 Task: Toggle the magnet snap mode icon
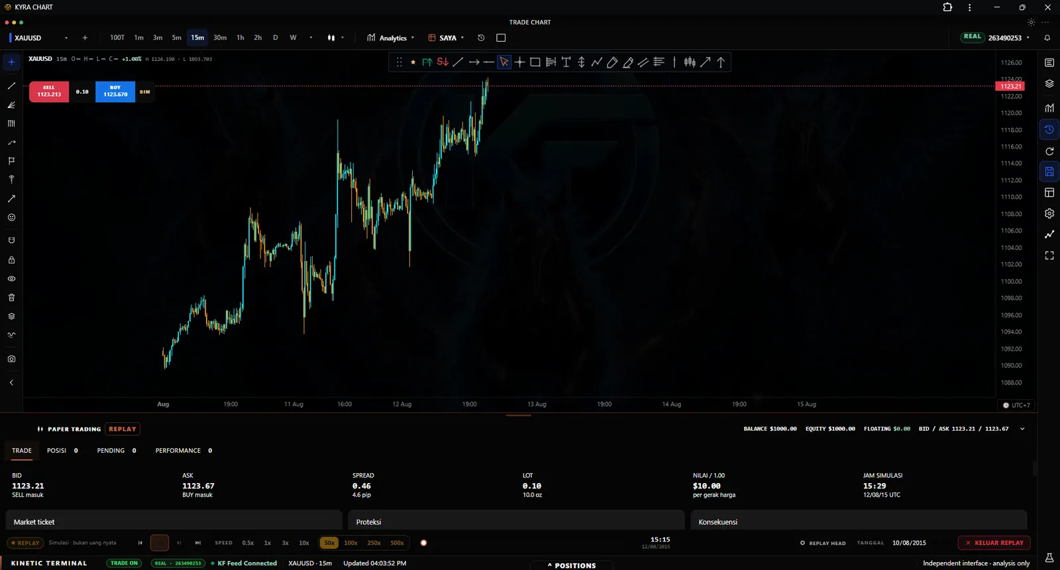point(11,241)
